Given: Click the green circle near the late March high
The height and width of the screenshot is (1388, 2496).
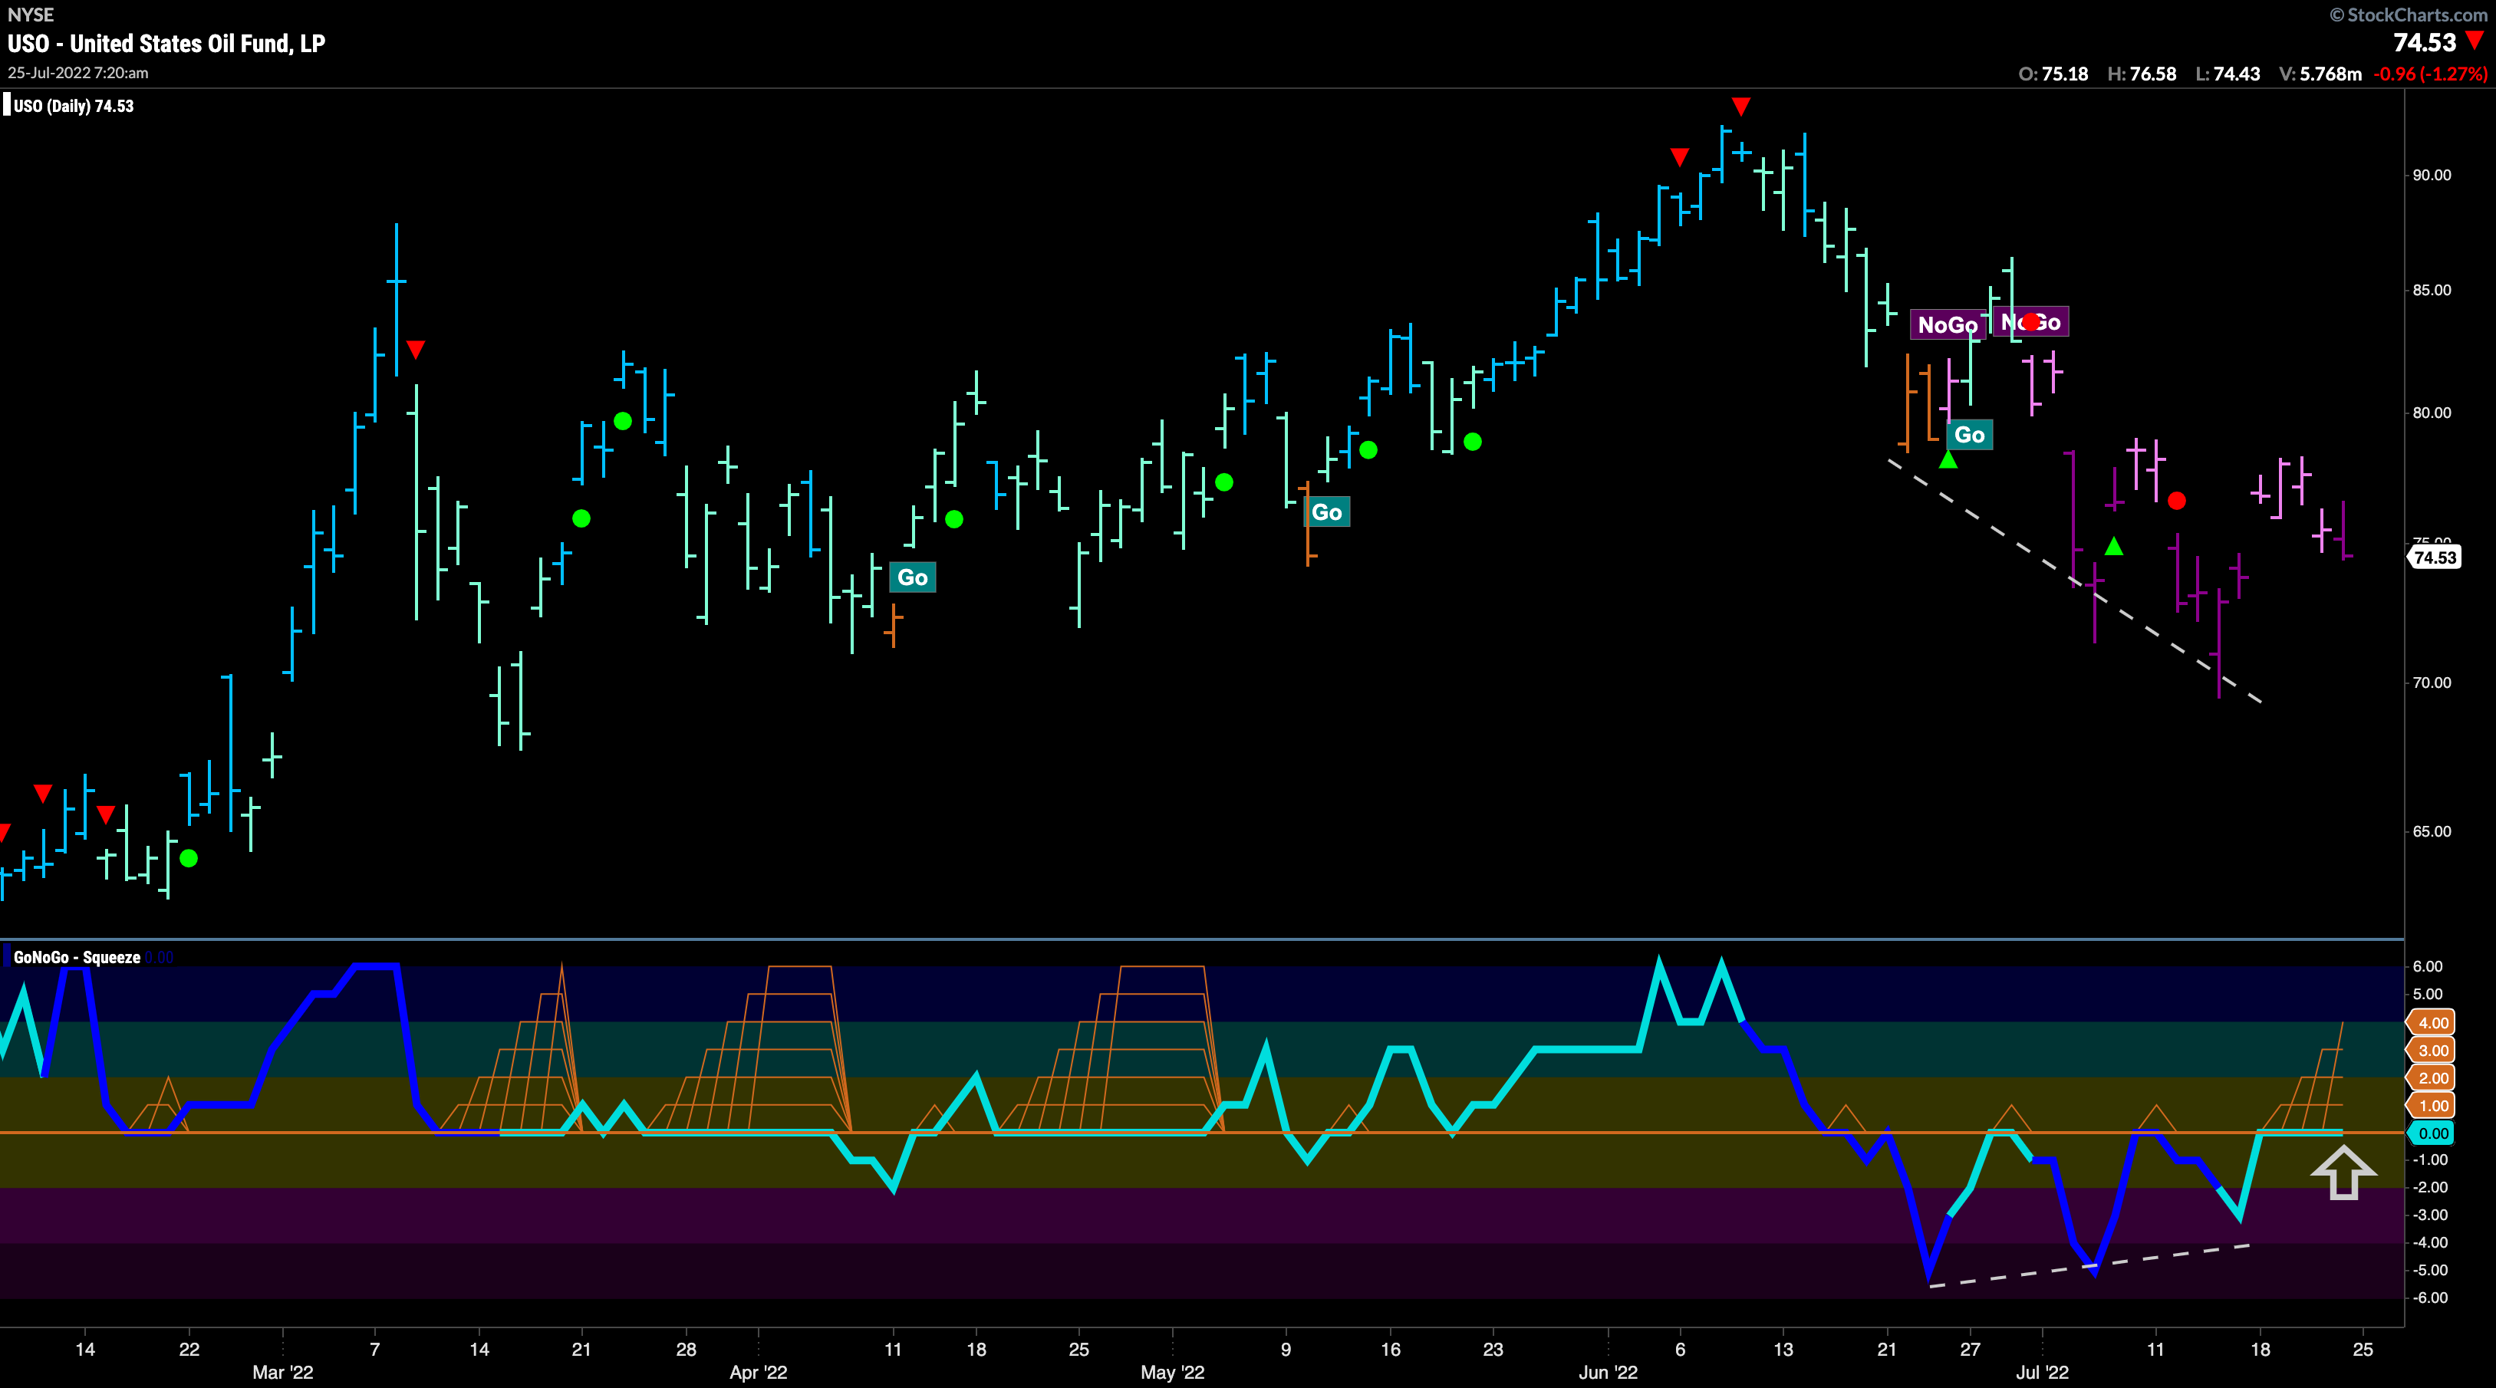Looking at the screenshot, I should (623, 420).
